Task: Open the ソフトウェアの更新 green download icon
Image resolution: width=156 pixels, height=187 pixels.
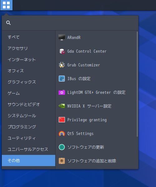Action: coord(62,147)
